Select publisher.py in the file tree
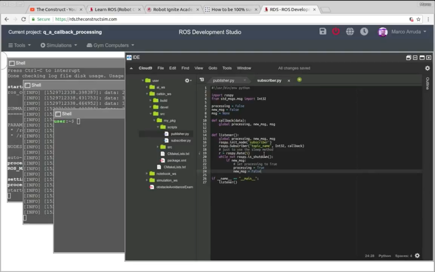Viewport: 435px width, 272px height. point(180,134)
